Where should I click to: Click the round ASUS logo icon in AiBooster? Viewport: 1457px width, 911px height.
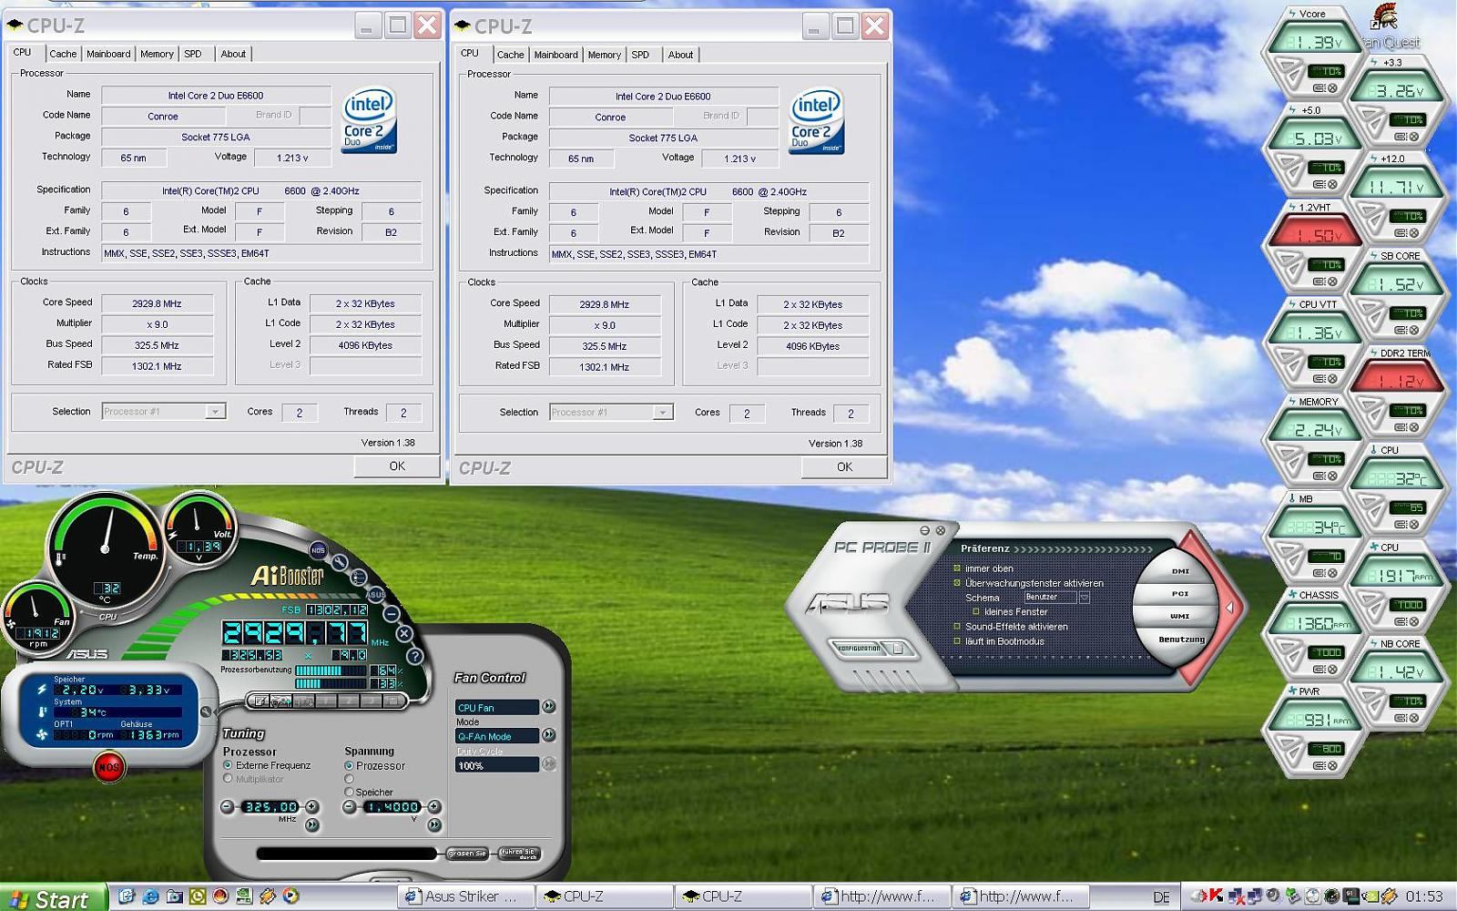coord(375,595)
